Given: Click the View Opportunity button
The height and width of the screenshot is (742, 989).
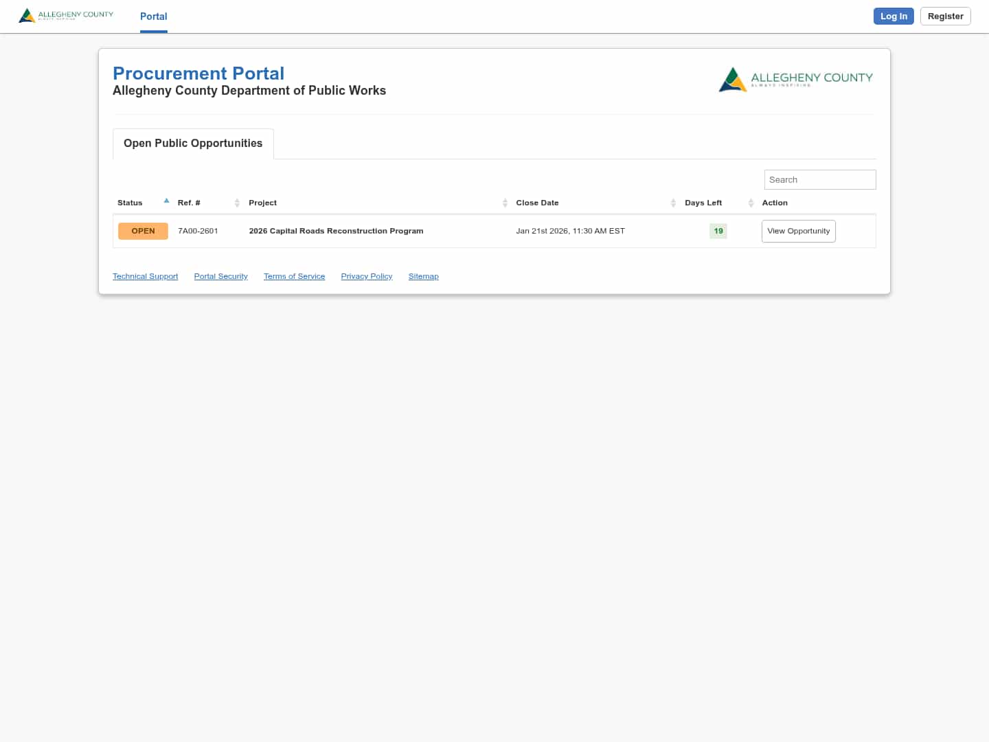Looking at the screenshot, I should coord(798,231).
